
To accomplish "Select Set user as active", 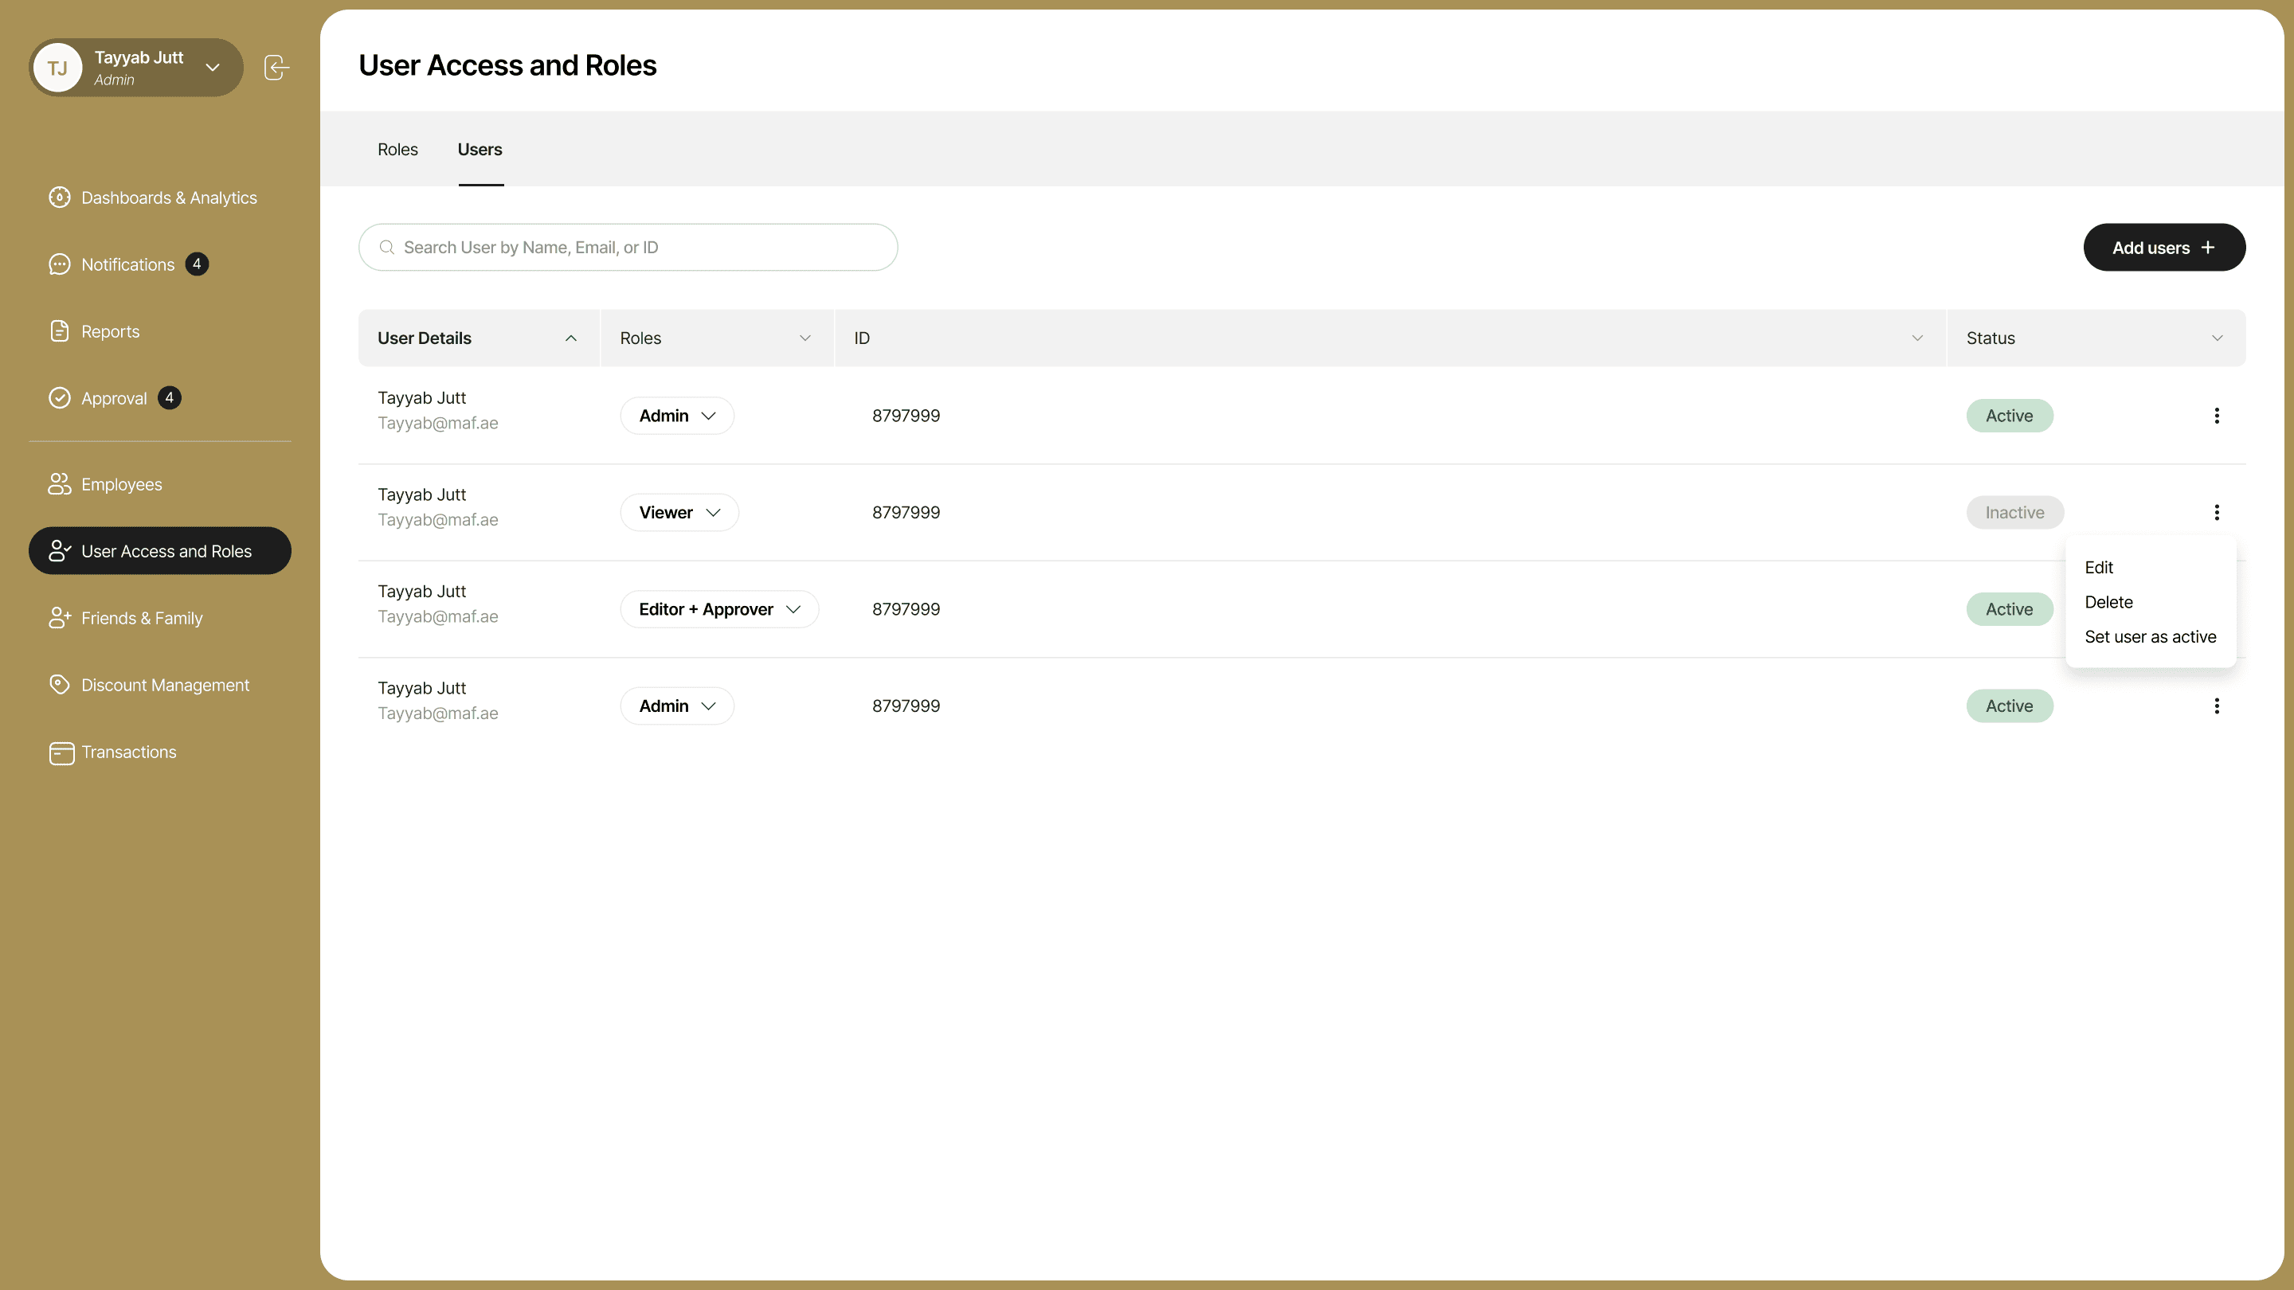I will tap(2151, 637).
